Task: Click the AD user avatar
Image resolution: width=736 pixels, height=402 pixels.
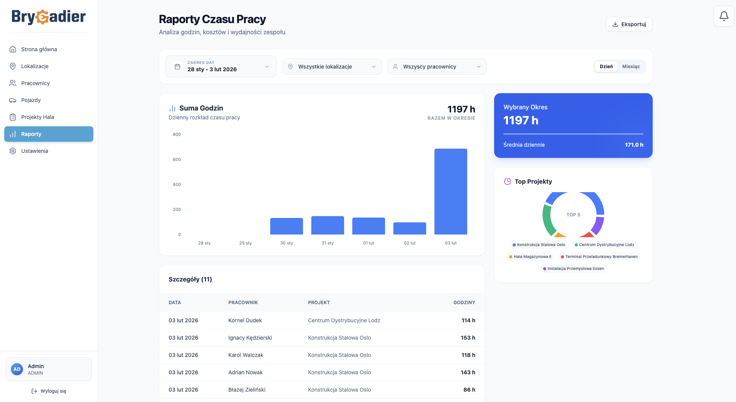Action: click(x=17, y=369)
